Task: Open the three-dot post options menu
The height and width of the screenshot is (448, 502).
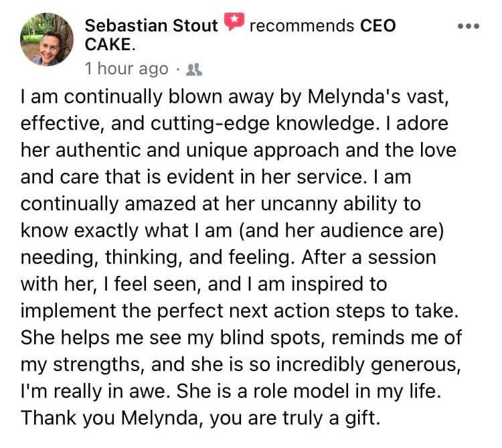Action: tap(468, 27)
